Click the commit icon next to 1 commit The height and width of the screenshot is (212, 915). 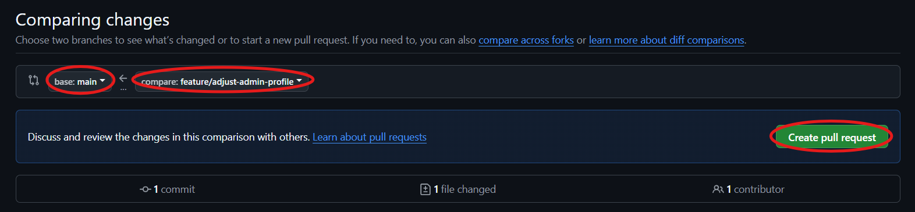[x=146, y=189]
